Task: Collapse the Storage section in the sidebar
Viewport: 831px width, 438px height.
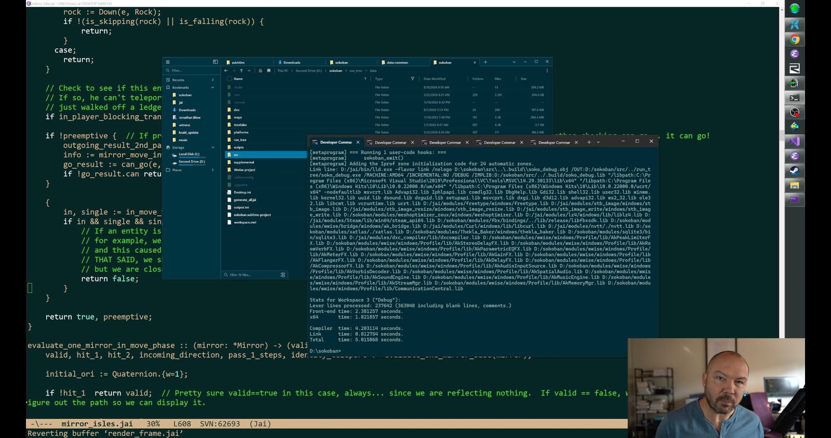Action: (x=213, y=148)
